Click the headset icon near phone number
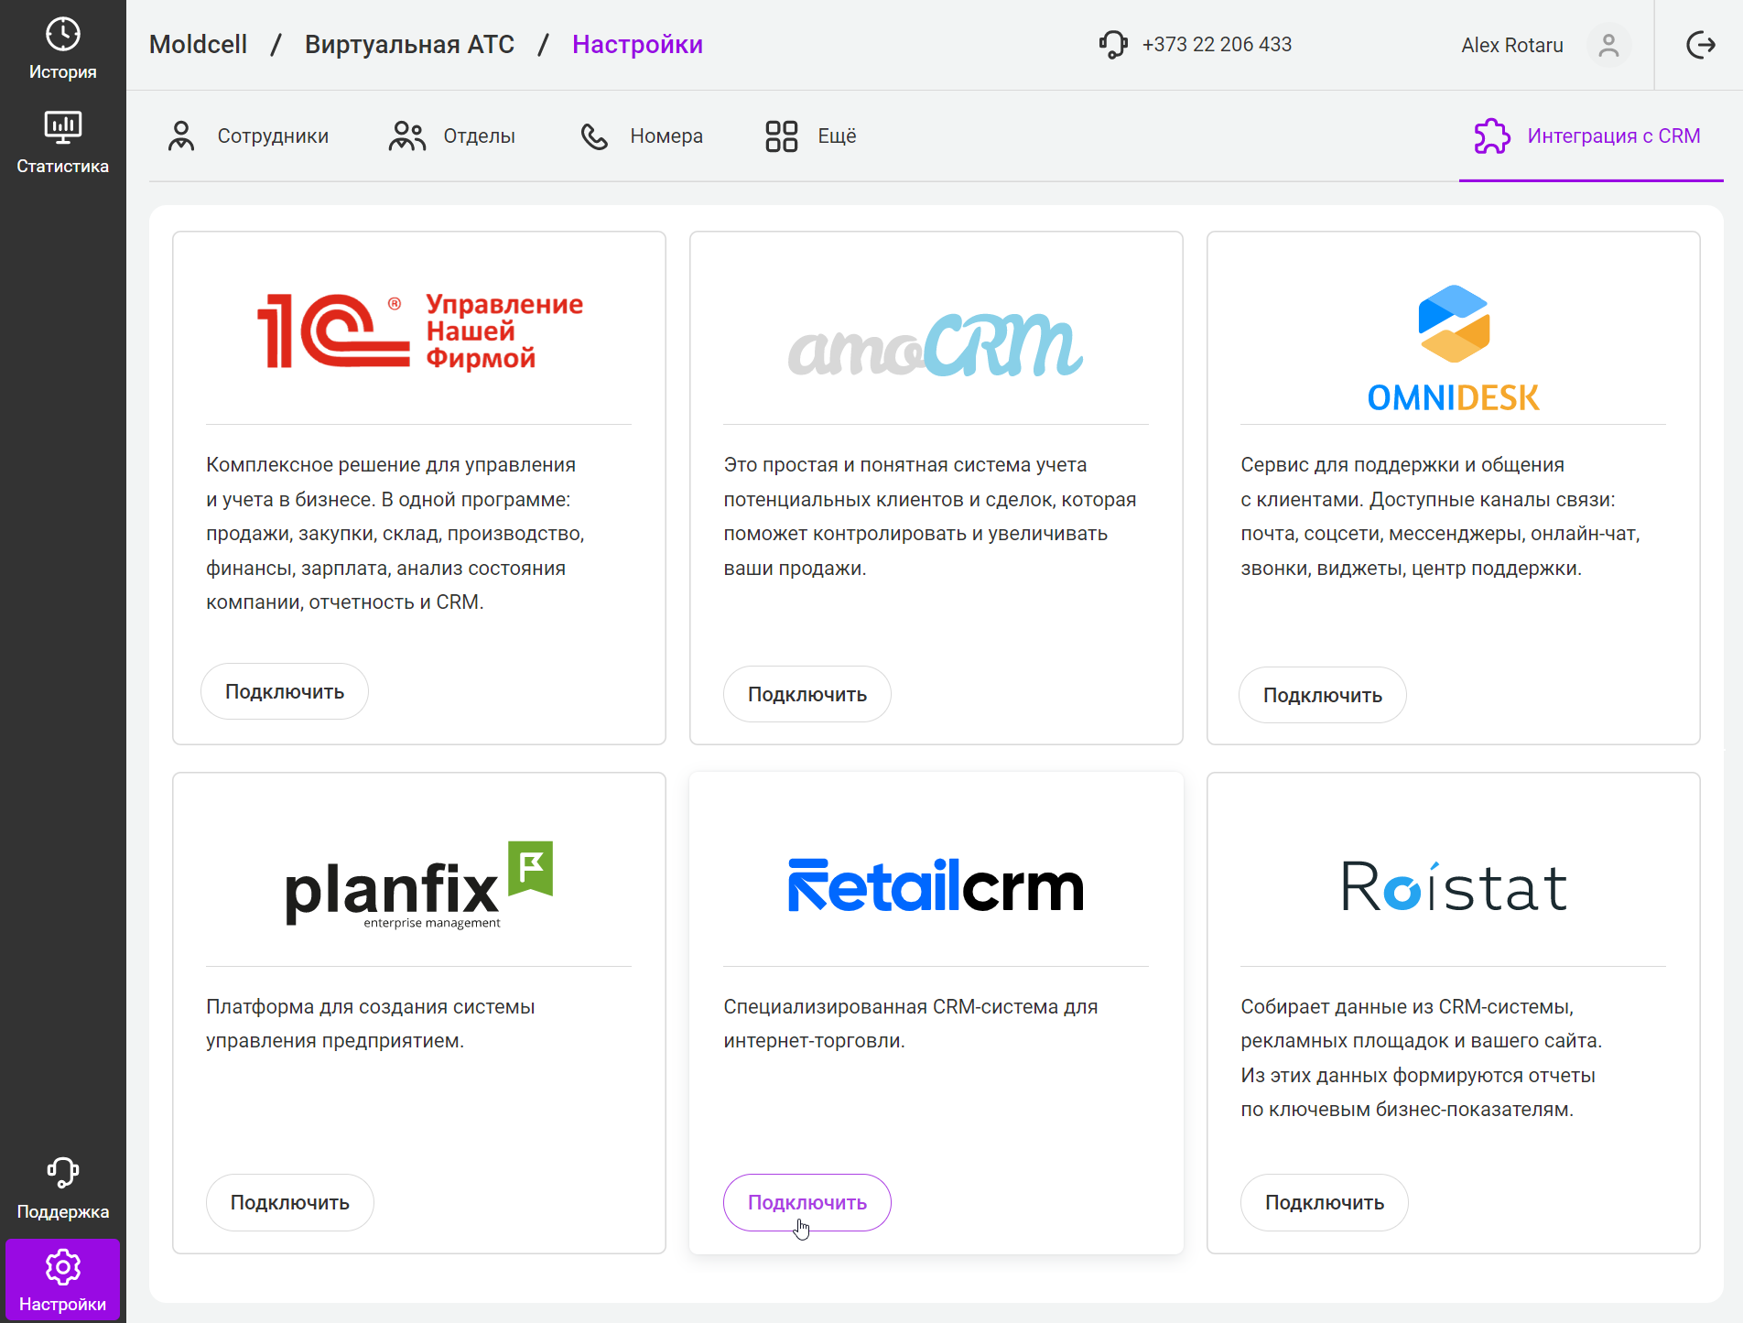 [1113, 44]
